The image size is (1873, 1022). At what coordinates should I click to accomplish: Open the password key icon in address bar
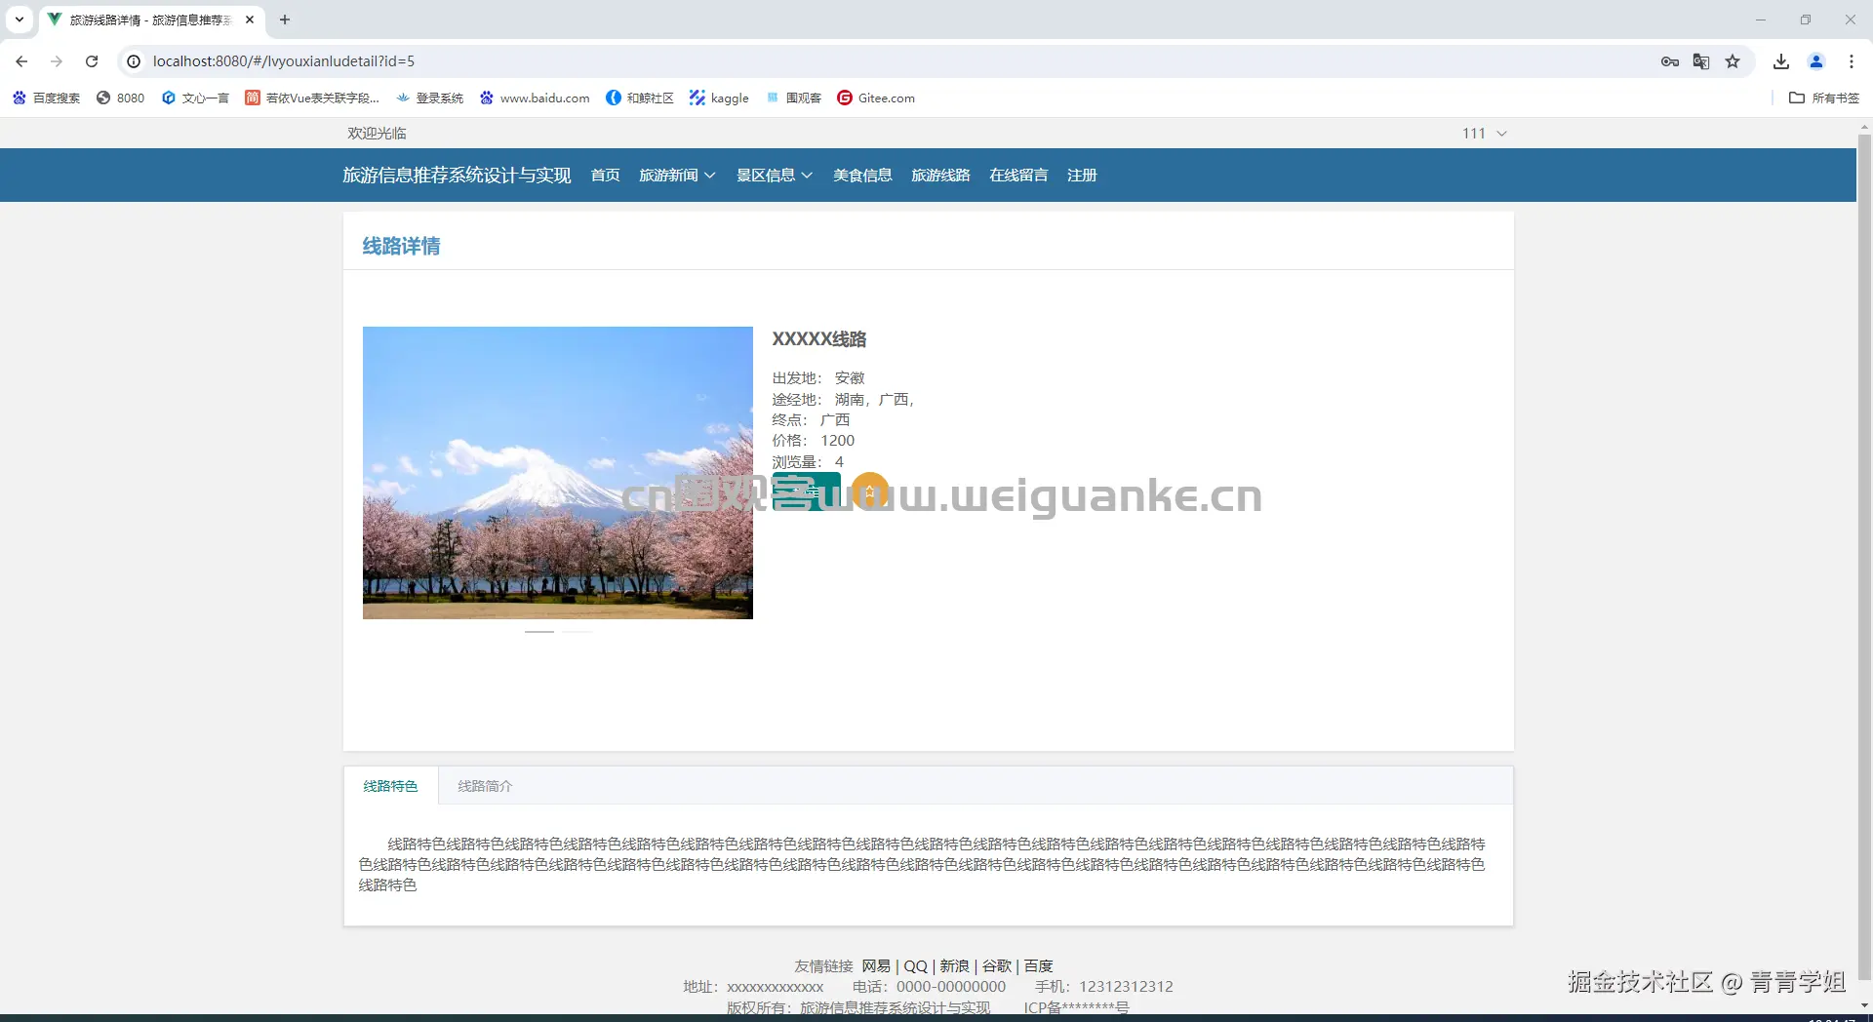point(1669,61)
